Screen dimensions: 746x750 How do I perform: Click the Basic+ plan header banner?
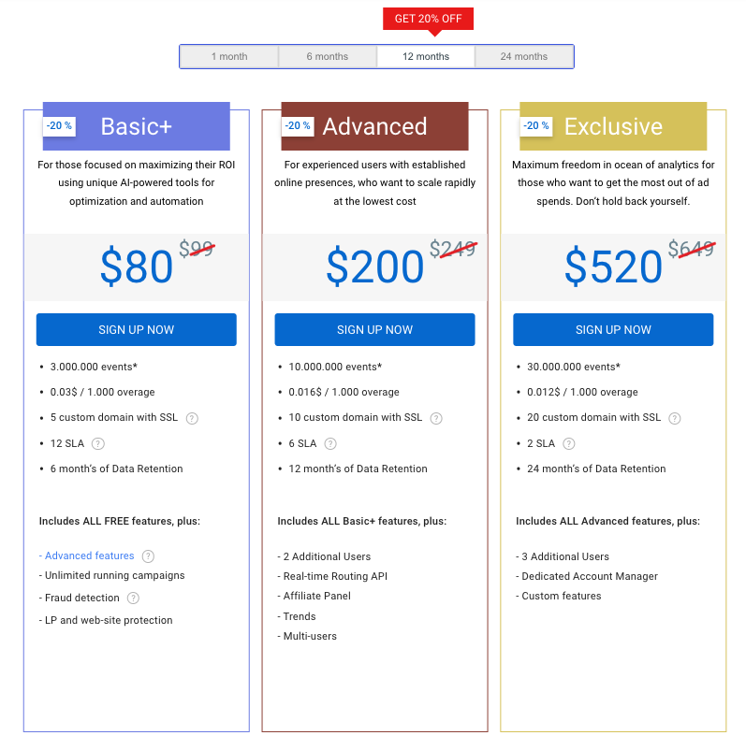137,126
